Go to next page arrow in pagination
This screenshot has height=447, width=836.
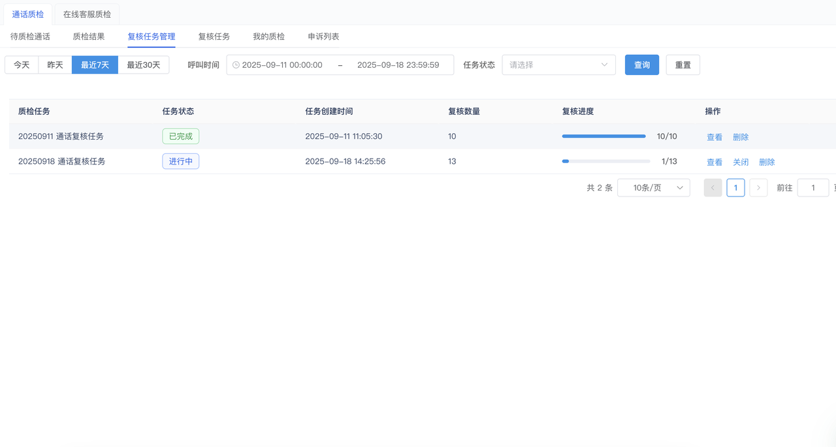(x=758, y=188)
